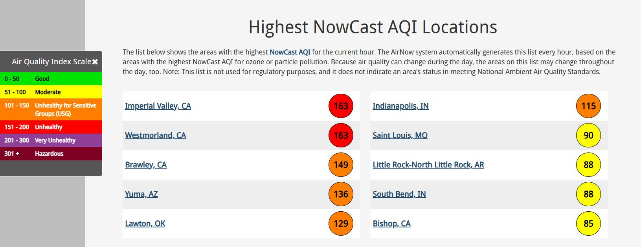Open the NowCast AQI link
Viewport: 641px width, 247px height.
pos(290,52)
